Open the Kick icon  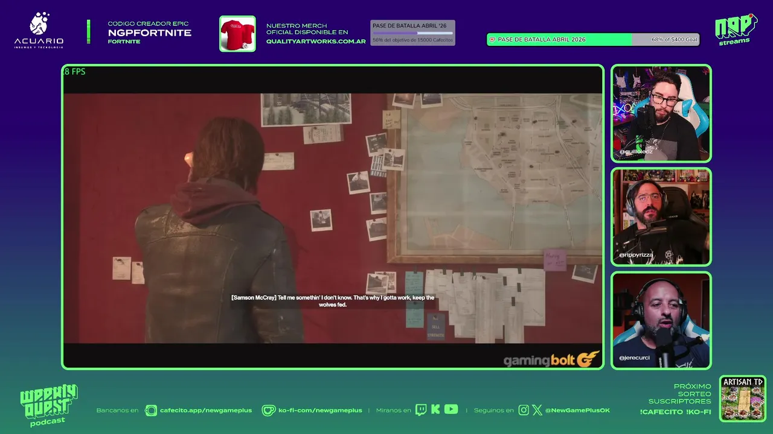435,410
